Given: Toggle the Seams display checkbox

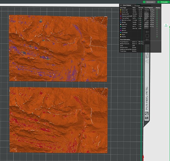Looking at the screenshot, I should coord(157,37).
